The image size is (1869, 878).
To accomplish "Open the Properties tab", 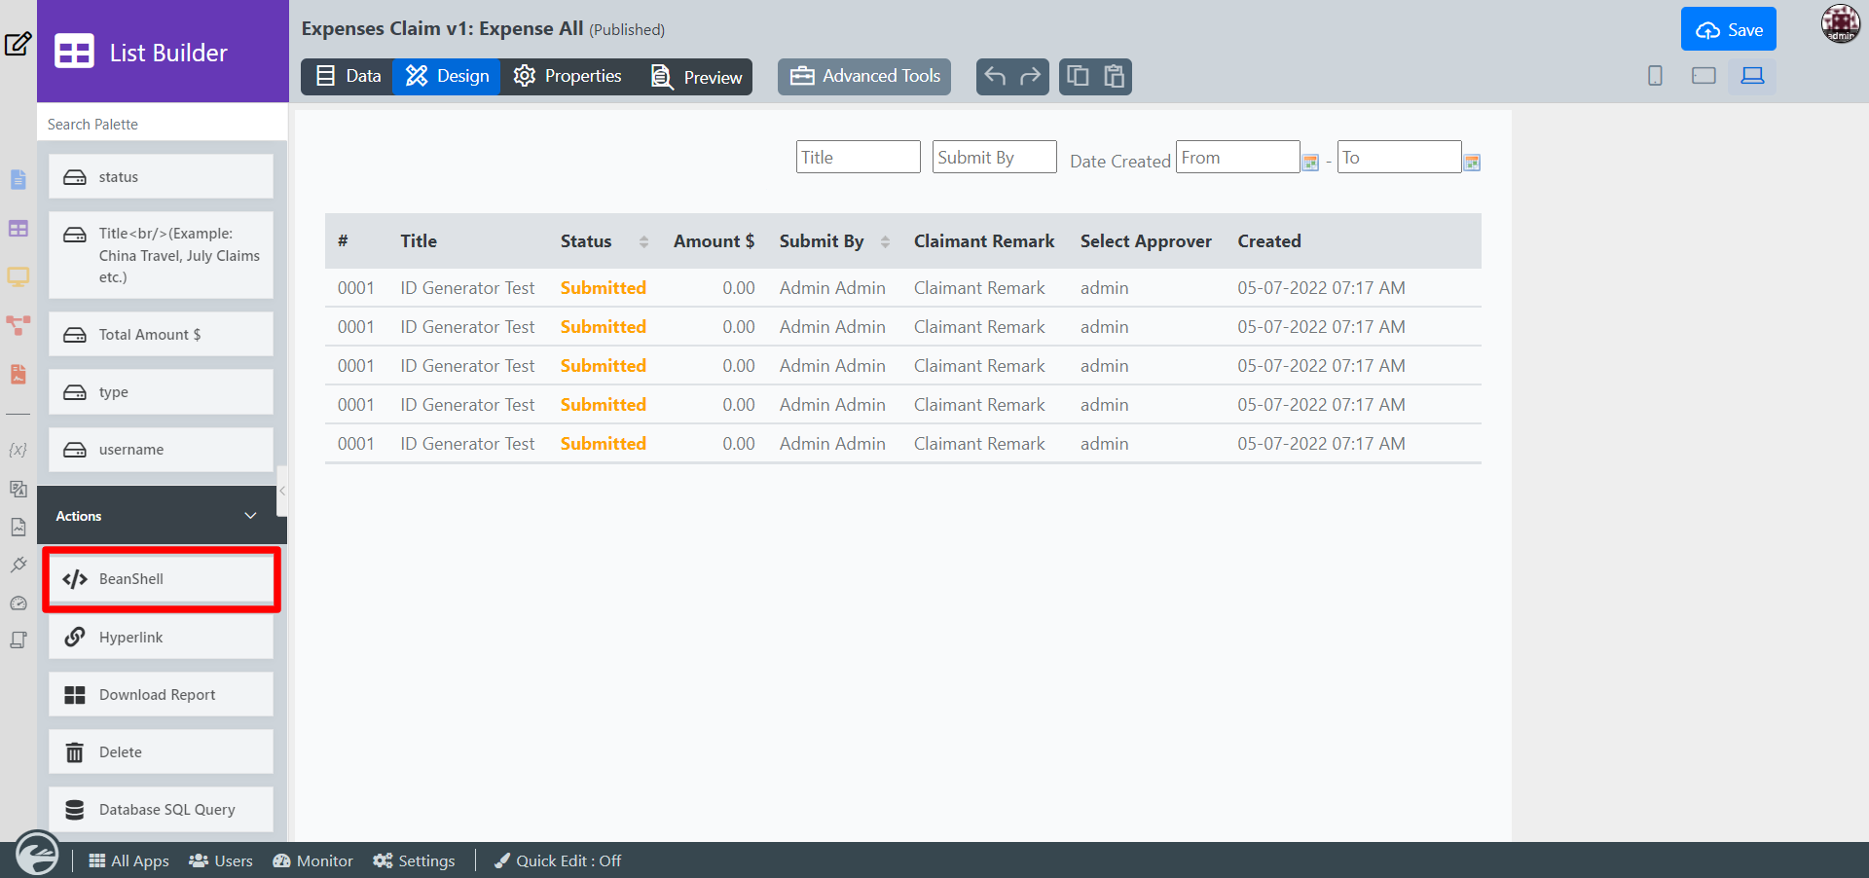I will [x=568, y=76].
